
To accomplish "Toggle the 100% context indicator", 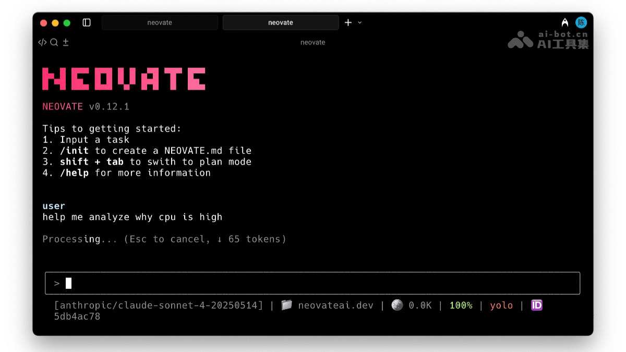I will coord(461,305).
